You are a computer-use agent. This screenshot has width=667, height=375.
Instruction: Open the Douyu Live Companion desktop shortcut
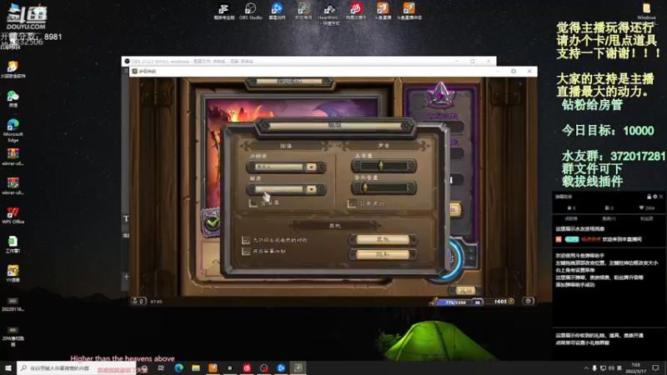click(409, 11)
